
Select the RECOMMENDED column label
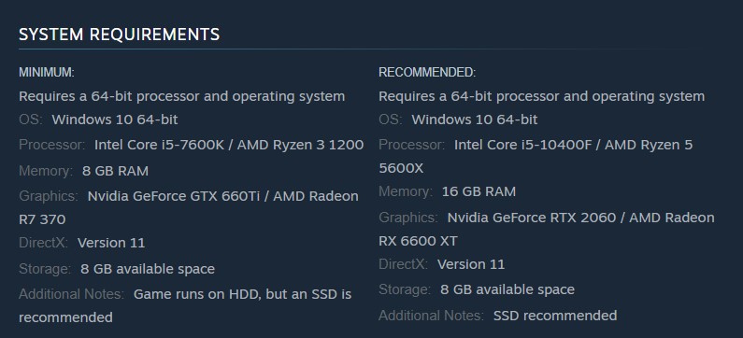pyautogui.click(x=427, y=73)
